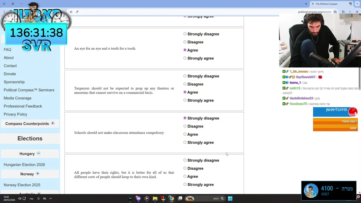Select Disagree for eye for an eye
This screenshot has height=203, width=361.
185,42
